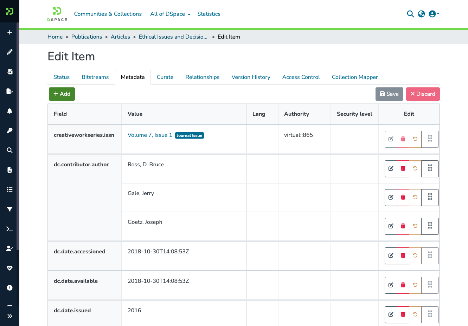The image size is (468, 326).
Task: Click the Export sidebar icon
Action: pos(9,91)
